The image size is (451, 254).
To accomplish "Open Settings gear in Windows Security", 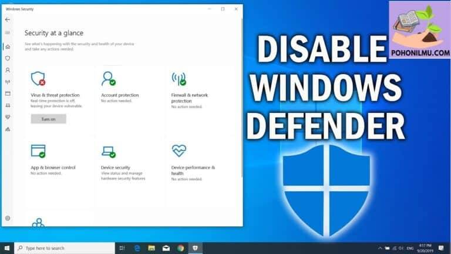I will [8, 218].
